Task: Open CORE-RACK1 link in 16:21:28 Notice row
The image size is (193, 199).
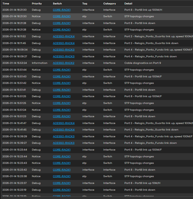Action: tap(61, 30)
